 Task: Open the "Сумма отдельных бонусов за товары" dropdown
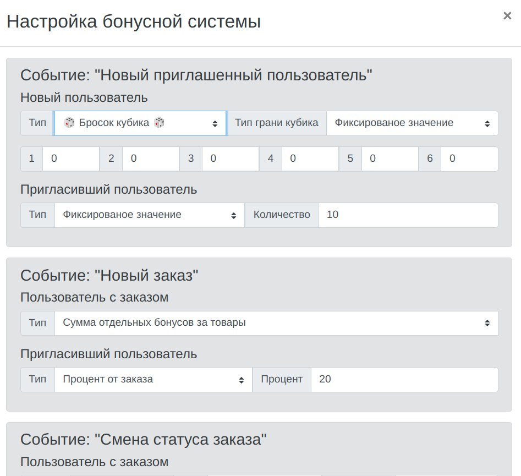275,323
